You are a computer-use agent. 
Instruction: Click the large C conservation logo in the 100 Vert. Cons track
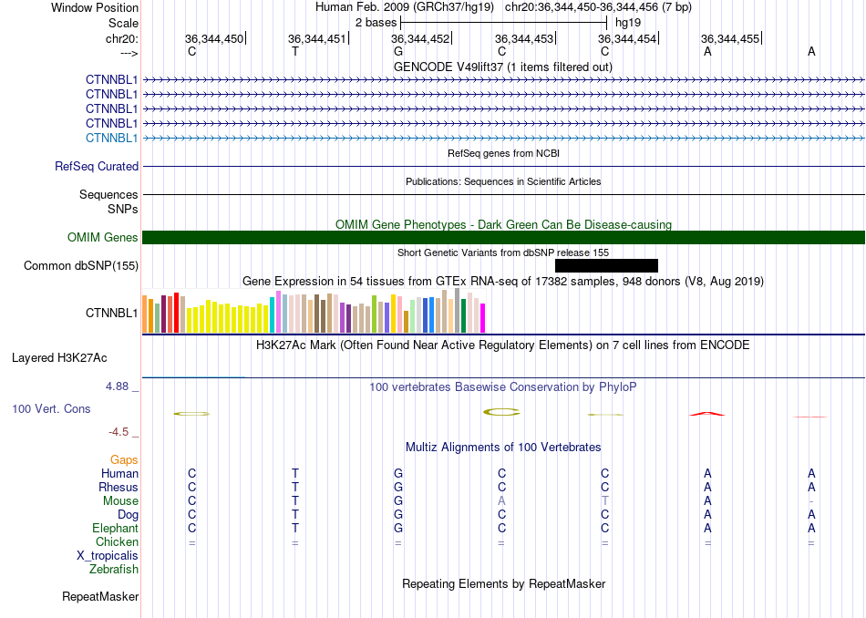pos(501,412)
